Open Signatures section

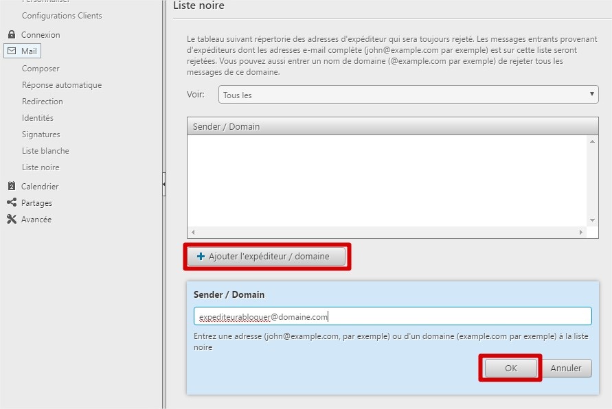(x=41, y=135)
